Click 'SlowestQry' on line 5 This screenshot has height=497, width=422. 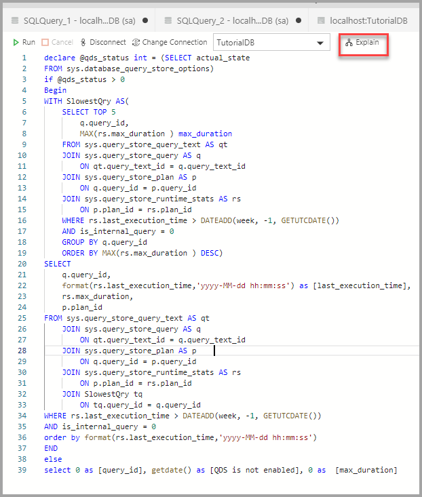tap(89, 101)
